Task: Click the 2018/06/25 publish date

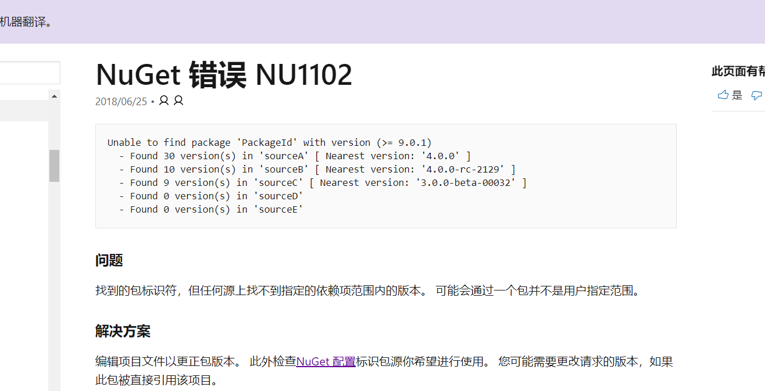Action: pos(121,102)
